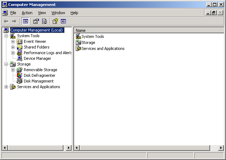The image size is (226, 160).
Task: Close the Computer Management window
Action: point(221,5)
